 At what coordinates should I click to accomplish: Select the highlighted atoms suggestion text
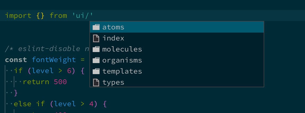point(113,27)
